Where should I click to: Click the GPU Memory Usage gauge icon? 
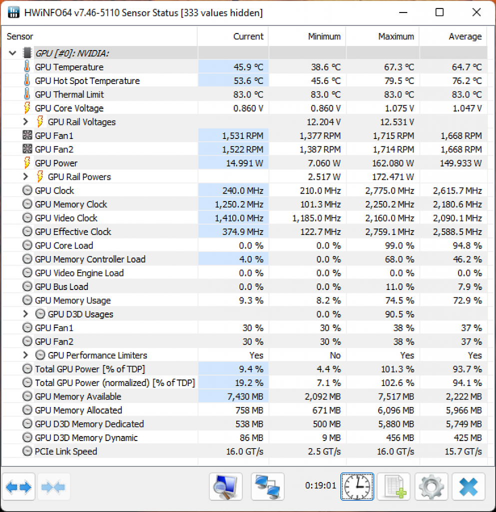27,300
